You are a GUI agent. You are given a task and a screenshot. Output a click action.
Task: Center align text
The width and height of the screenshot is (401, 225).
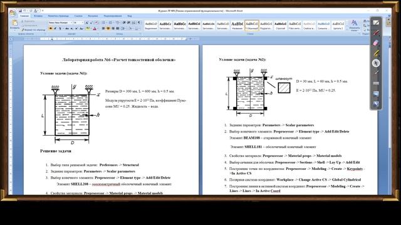point(108,28)
